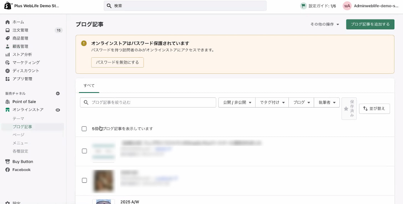This screenshot has height=204, width=403.
Task: Click the search magnifier icon in top bar
Action: point(109,6)
